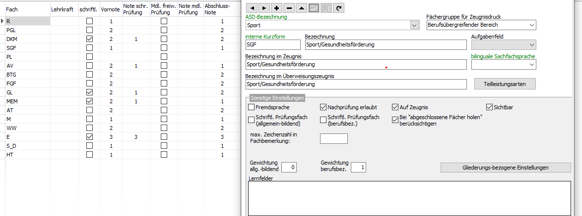Add a new record with plus icon
Image resolution: width=582 pixels, height=216 pixels.
(x=276, y=8)
